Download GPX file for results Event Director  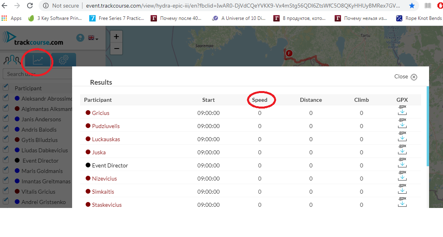[x=402, y=163]
